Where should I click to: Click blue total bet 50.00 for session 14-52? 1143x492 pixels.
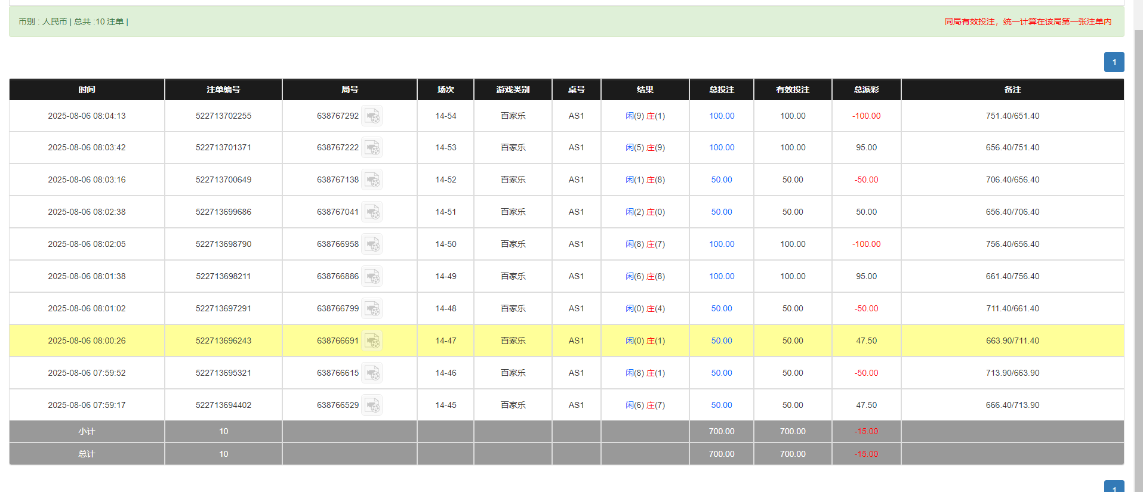point(721,180)
